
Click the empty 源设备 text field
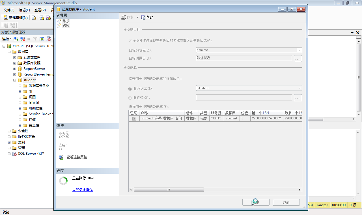tap(244, 98)
